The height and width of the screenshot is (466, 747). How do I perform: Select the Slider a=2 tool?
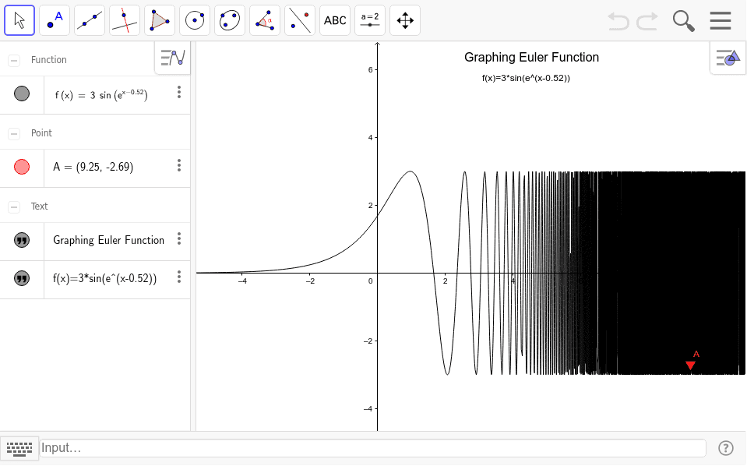point(370,20)
